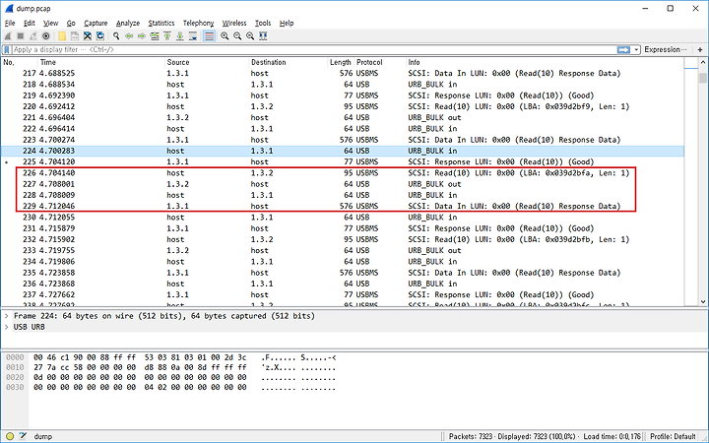Zoom out main window text
709x443 pixels.
(237, 36)
